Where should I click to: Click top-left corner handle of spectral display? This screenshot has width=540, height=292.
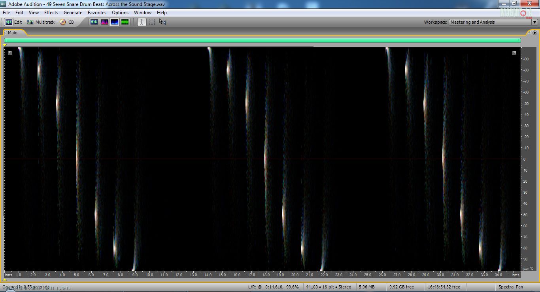10,53
